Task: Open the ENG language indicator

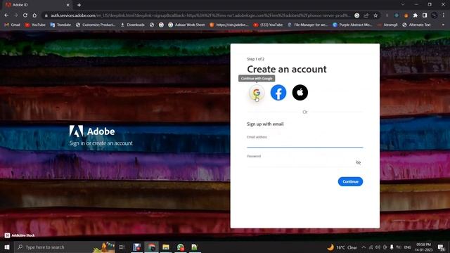Action: [408, 247]
